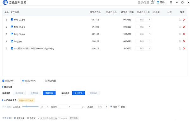Select 缩放 radio button
The width and height of the screenshot is (190, 121).
tap(111, 106)
